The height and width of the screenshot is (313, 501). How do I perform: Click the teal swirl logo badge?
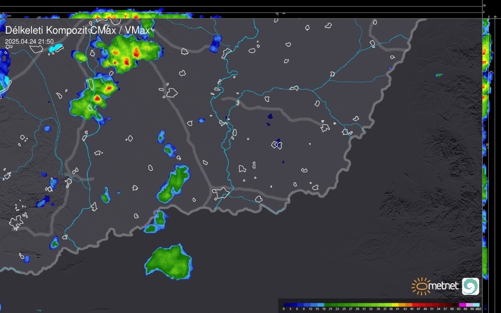470,286
